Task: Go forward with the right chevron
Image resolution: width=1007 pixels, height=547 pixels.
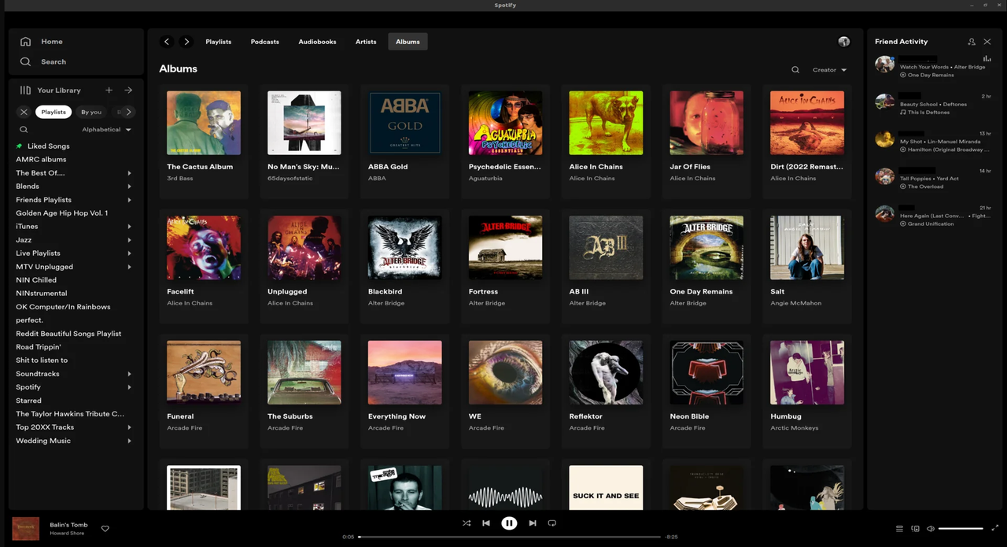Action: coord(186,42)
